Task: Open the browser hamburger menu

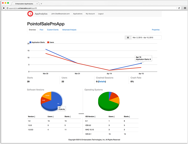Action: click(x=185, y=8)
